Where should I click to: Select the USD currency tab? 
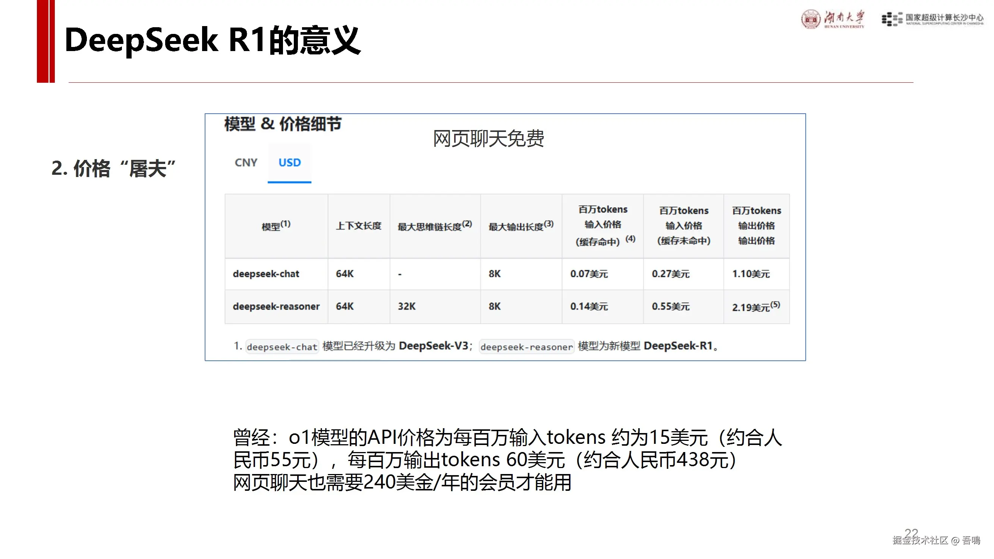289,163
